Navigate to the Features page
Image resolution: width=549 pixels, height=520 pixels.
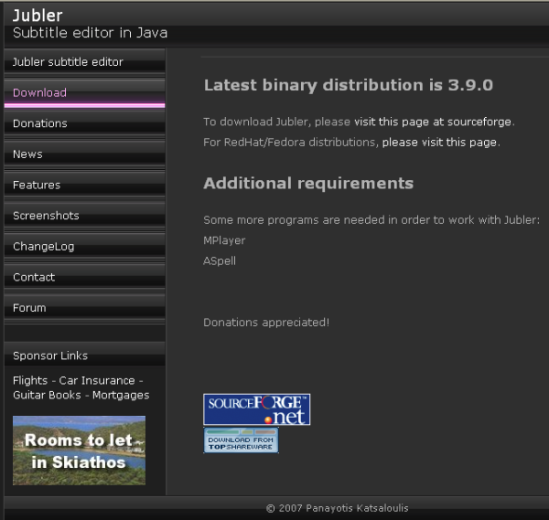[37, 186]
